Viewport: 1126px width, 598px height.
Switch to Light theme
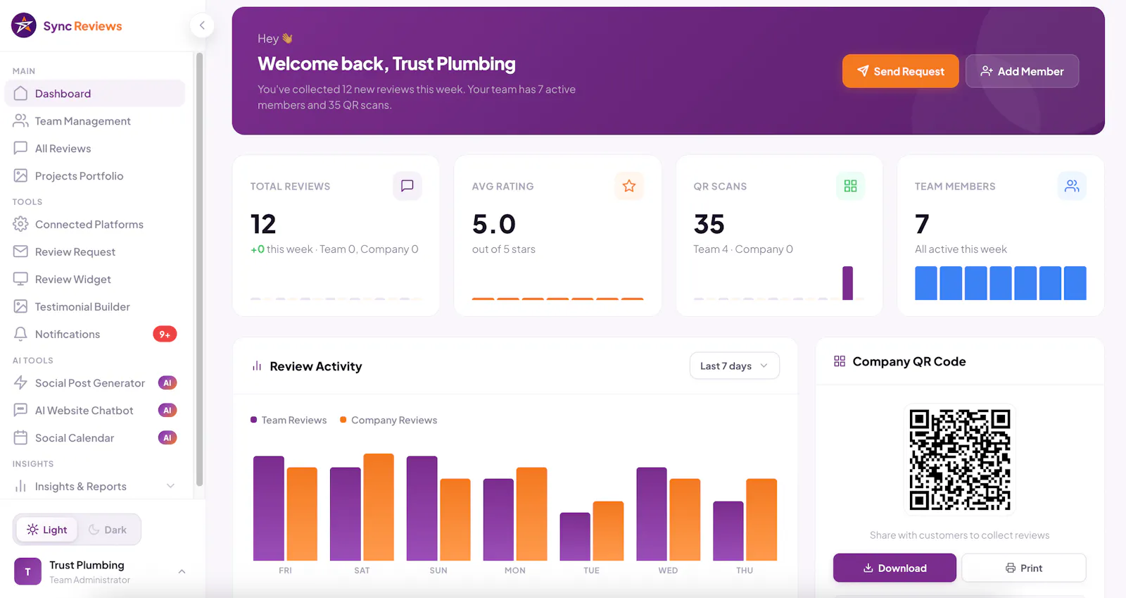[47, 530]
